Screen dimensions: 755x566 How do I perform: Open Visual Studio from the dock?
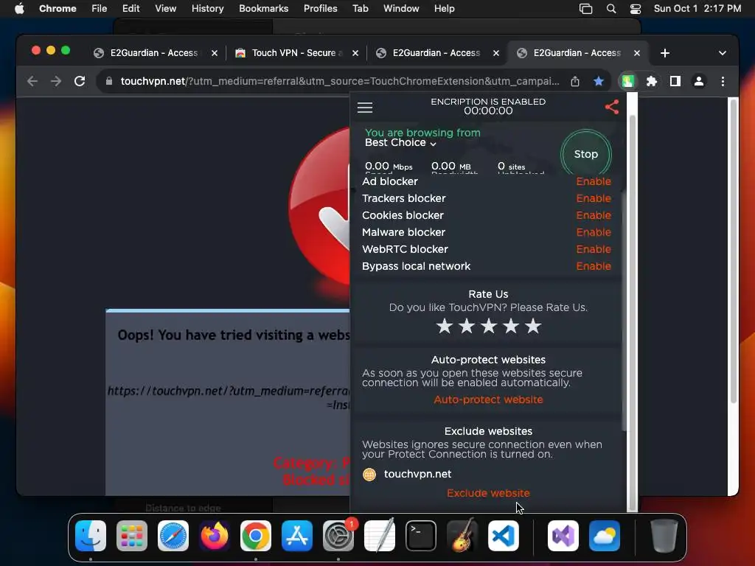point(563,536)
